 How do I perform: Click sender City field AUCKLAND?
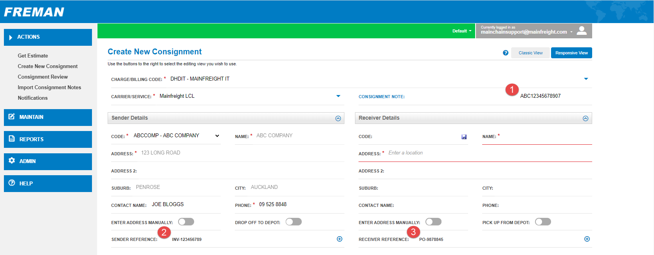pyautogui.click(x=296, y=187)
